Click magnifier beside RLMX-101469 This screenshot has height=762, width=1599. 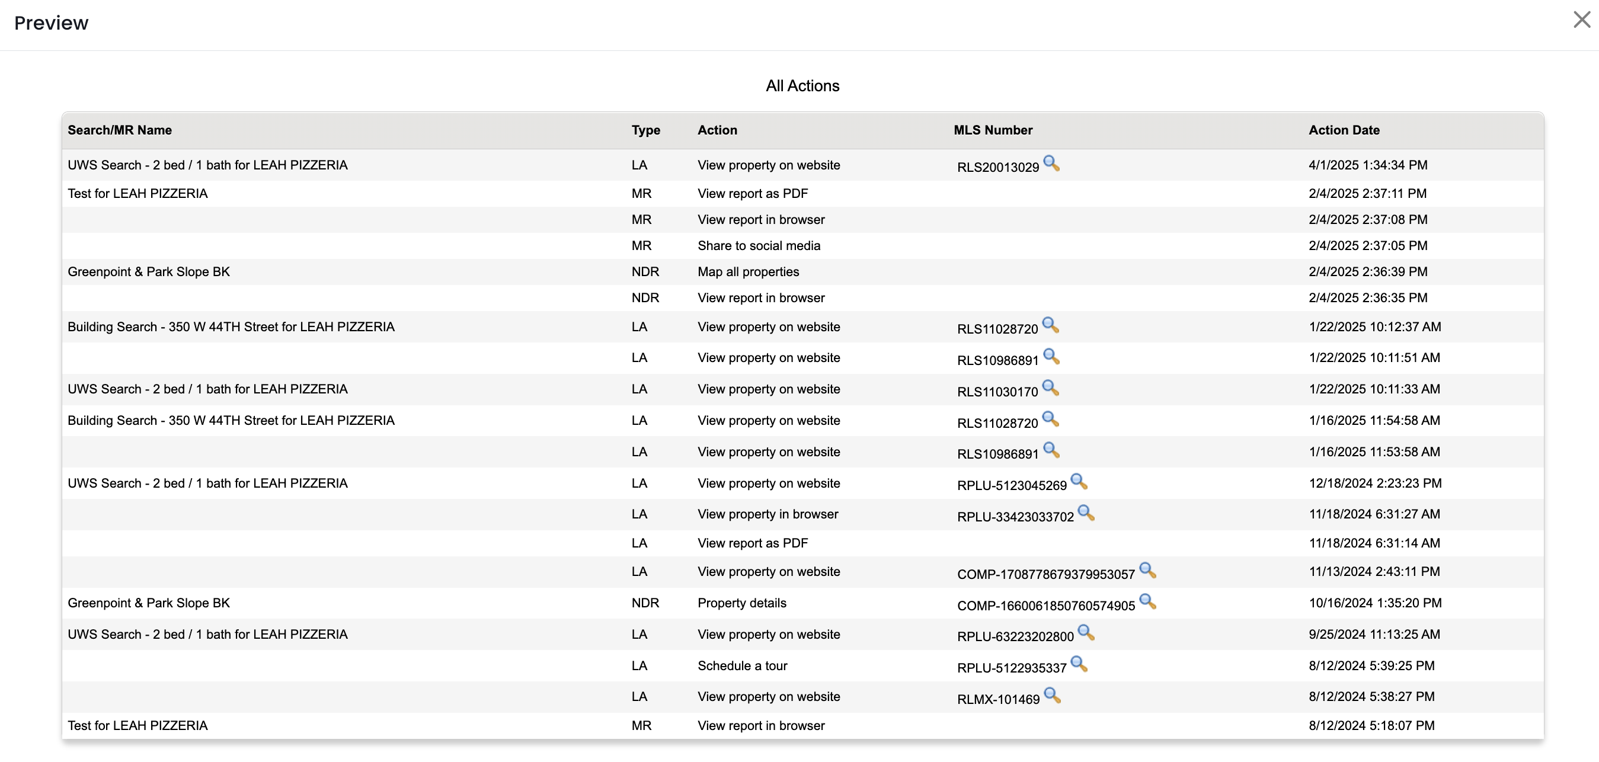pyautogui.click(x=1052, y=695)
